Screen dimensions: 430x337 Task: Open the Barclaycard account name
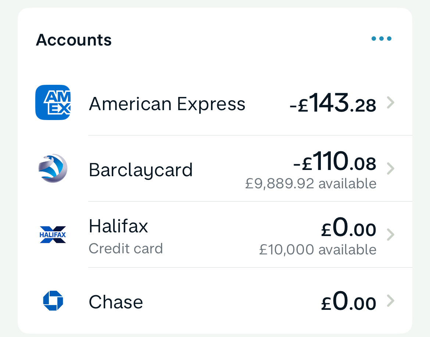(141, 170)
